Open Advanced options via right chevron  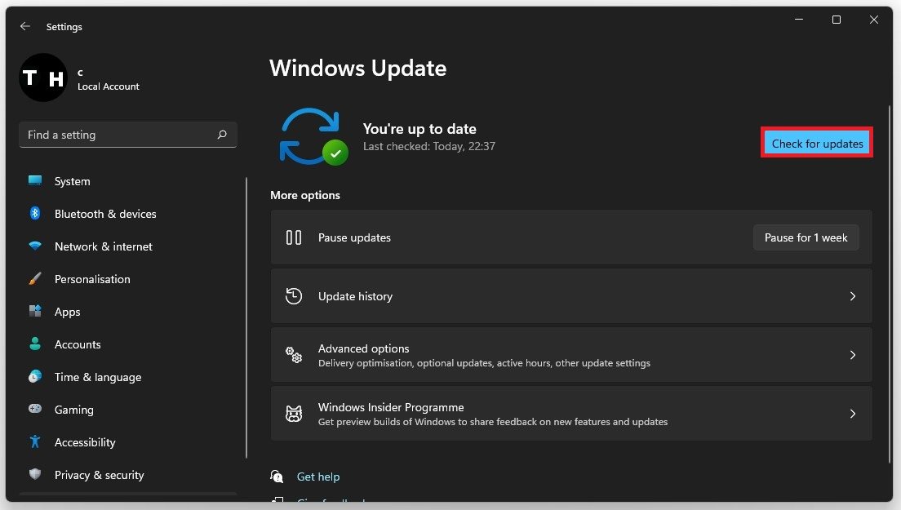(853, 355)
